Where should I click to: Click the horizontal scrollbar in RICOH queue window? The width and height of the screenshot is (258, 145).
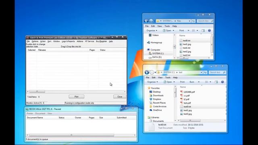71,135
